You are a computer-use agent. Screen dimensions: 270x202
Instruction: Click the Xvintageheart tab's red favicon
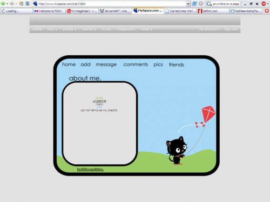(x=69, y=11)
